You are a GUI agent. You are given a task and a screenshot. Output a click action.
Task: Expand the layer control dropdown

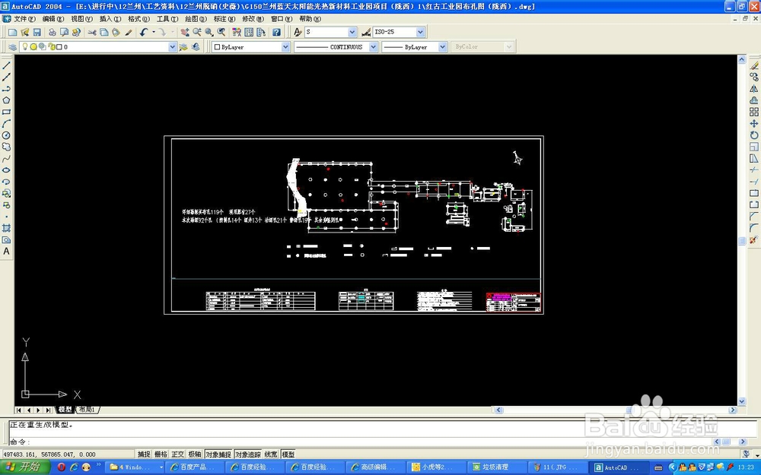pyautogui.click(x=172, y=47)
